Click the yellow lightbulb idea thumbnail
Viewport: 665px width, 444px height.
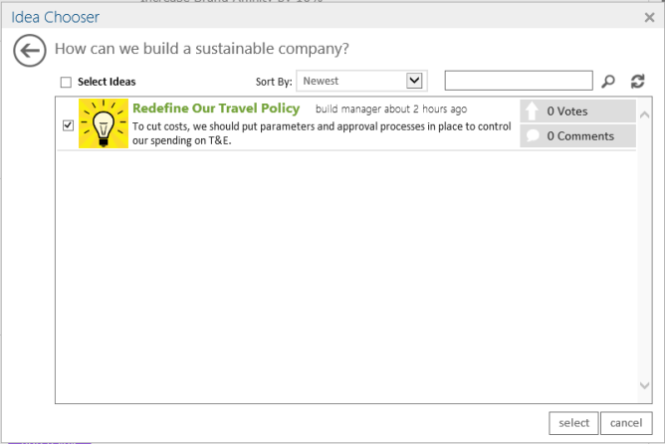coord(104,124)
